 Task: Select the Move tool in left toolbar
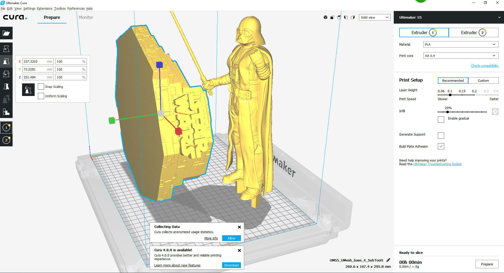[x=6, y=49]
